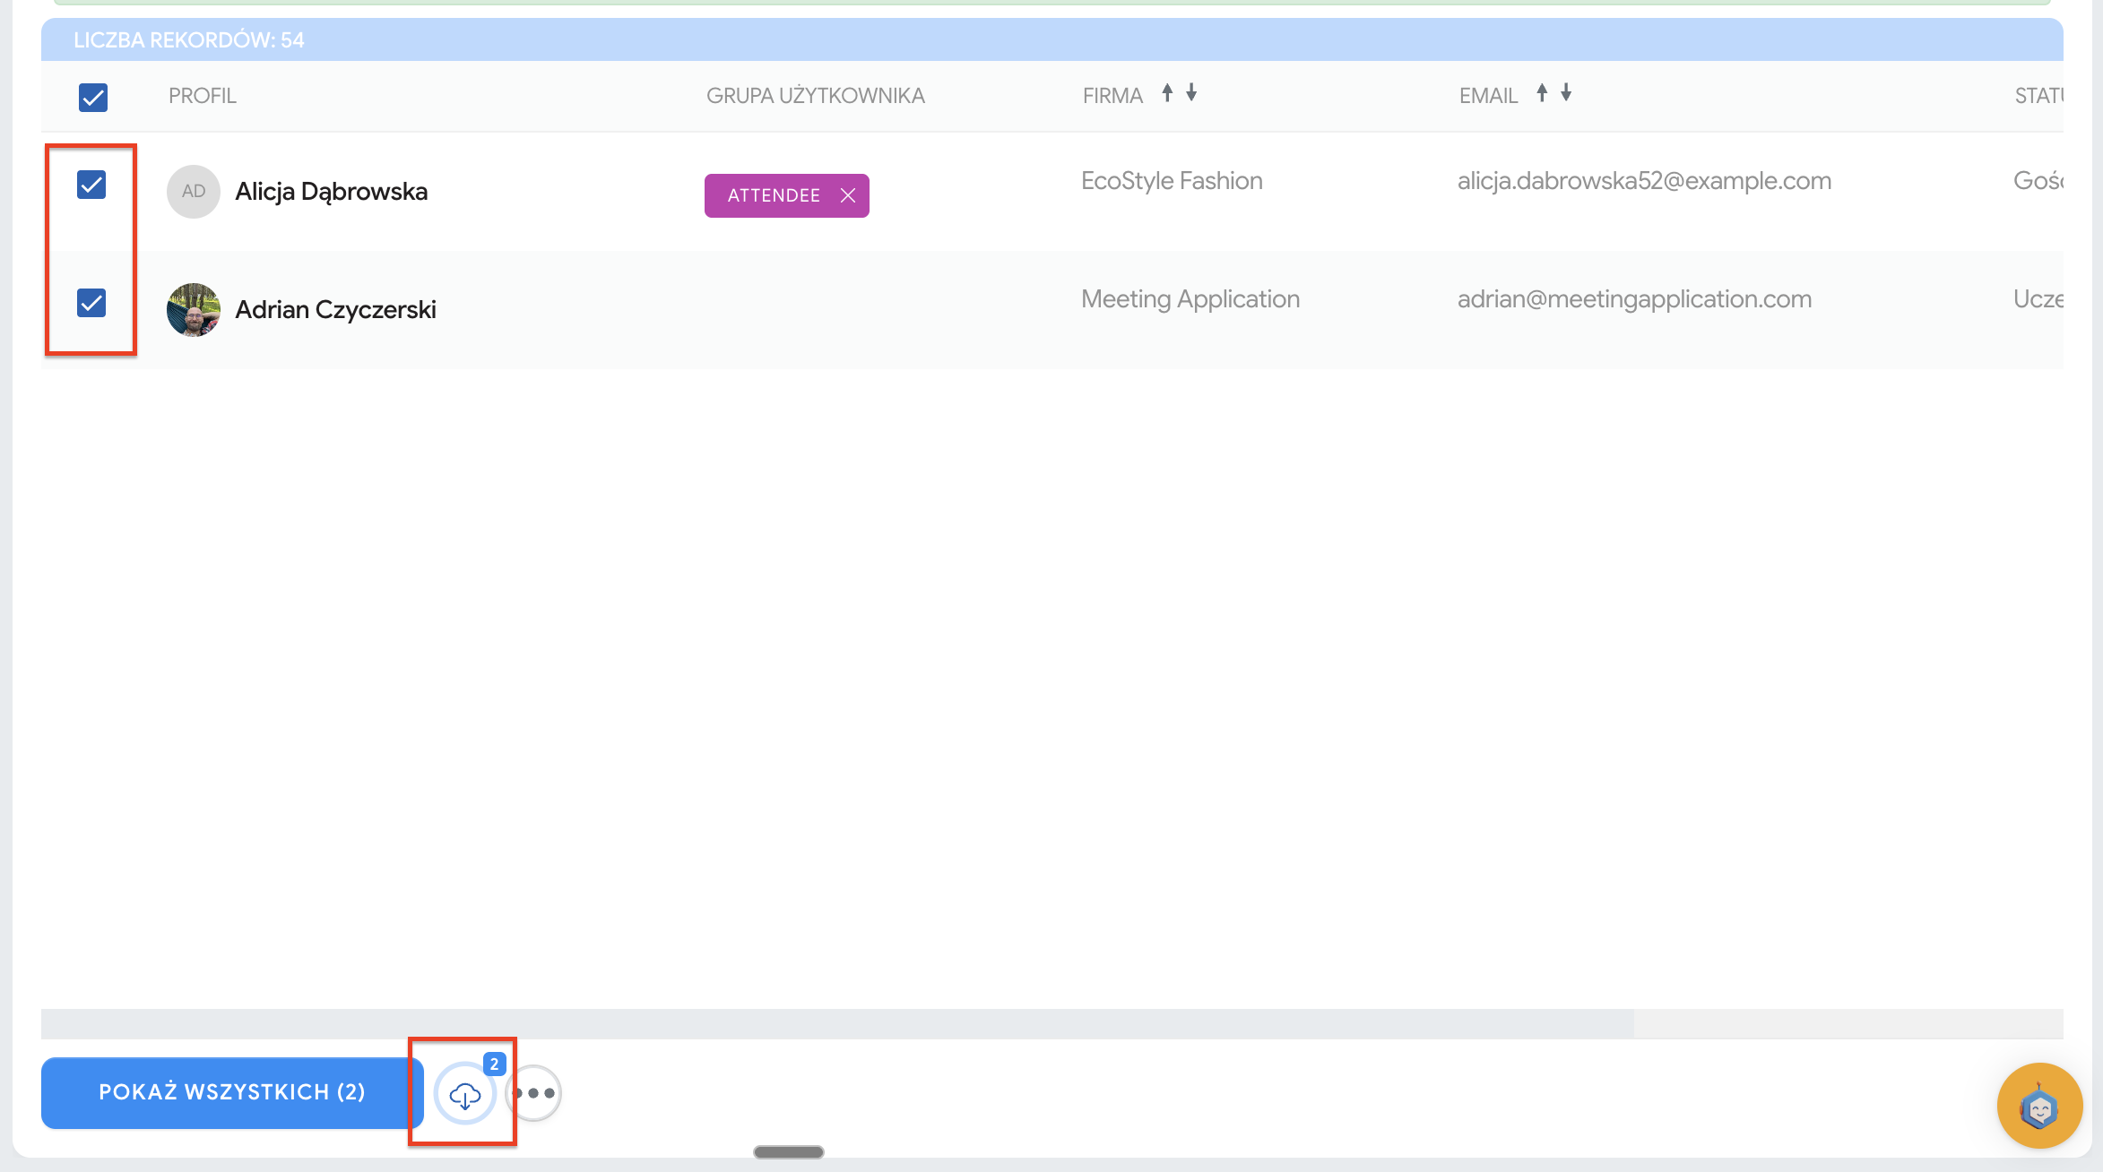Deselect Alicja Dąbrowska's row checkbox
Screen dimensions: 2103x1172
(x=91, y=185)
